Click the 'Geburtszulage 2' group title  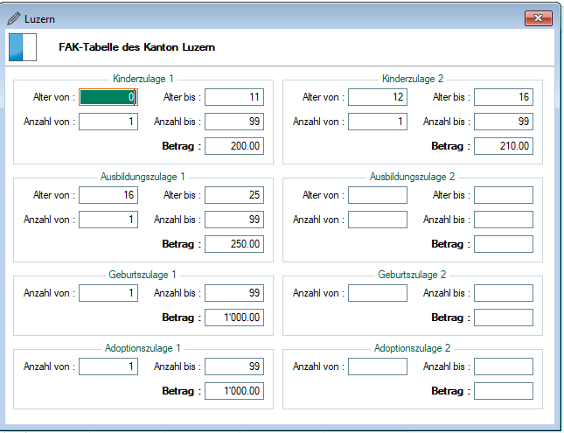[x=412, y=275]
